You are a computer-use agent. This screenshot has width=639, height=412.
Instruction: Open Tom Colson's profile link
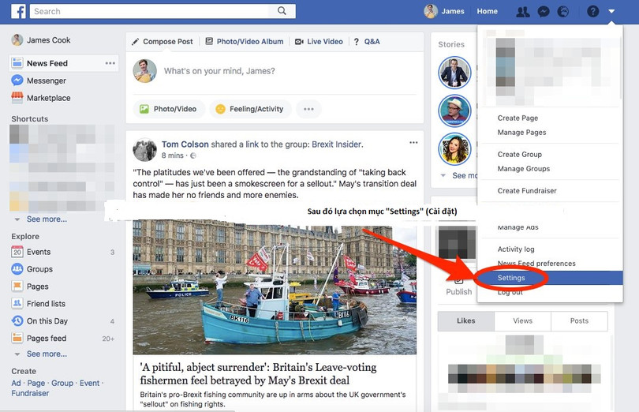pyautogui.click(x=185, y=144)
